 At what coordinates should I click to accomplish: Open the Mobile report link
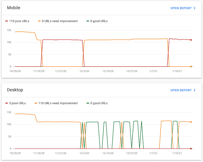coord(183,8)
